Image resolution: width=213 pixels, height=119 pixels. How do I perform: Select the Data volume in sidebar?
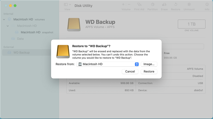tap(20, 39)
